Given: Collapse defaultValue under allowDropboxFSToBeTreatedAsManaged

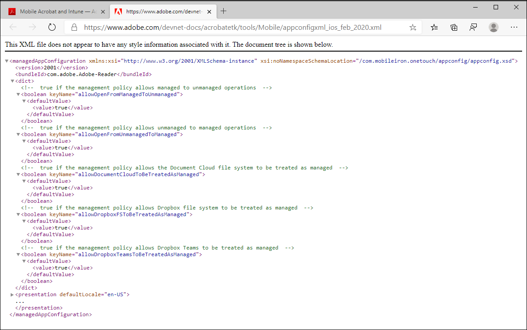Looking at the screenshot, I should coord(24,221).
